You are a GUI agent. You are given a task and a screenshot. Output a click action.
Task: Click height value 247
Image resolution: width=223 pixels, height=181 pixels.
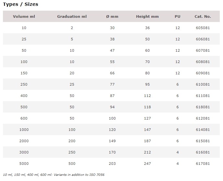147,164
